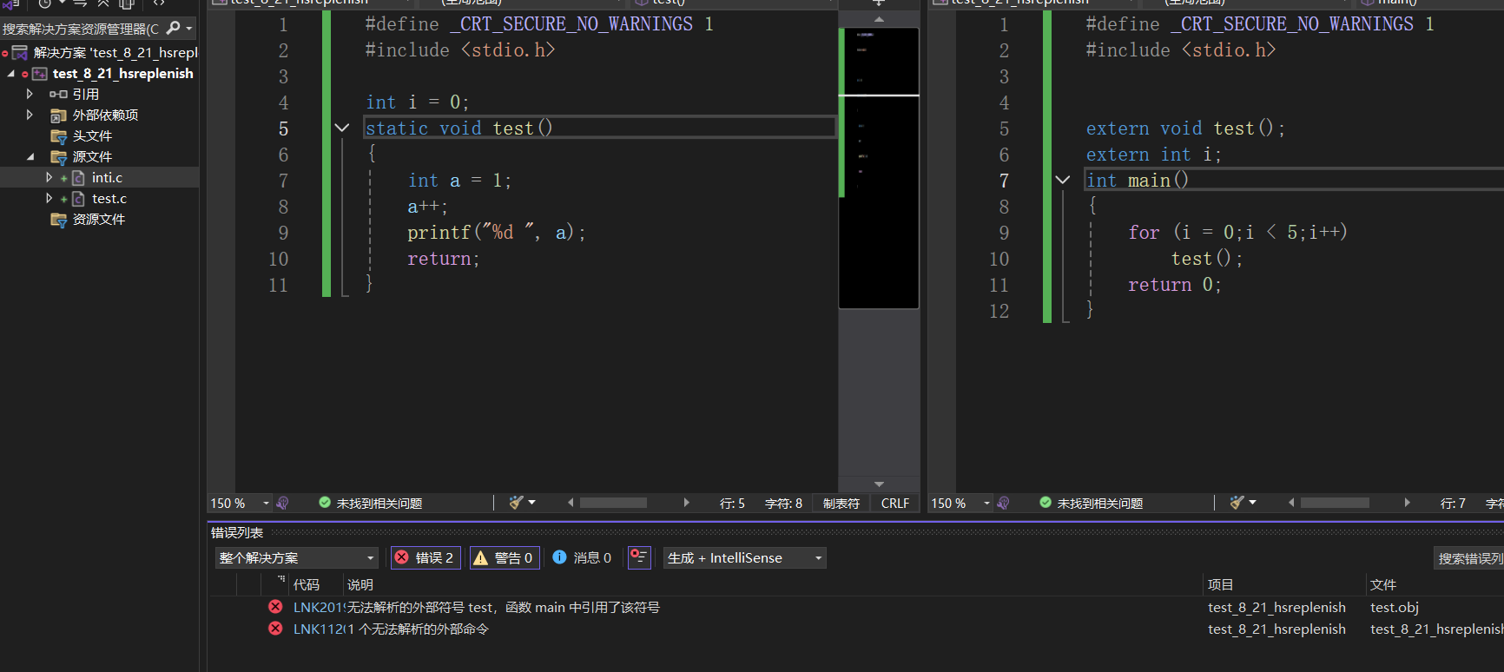Expand the test.c tree node
The width and height of the screenshot is (1504, 672).
[x=49, y=199]
